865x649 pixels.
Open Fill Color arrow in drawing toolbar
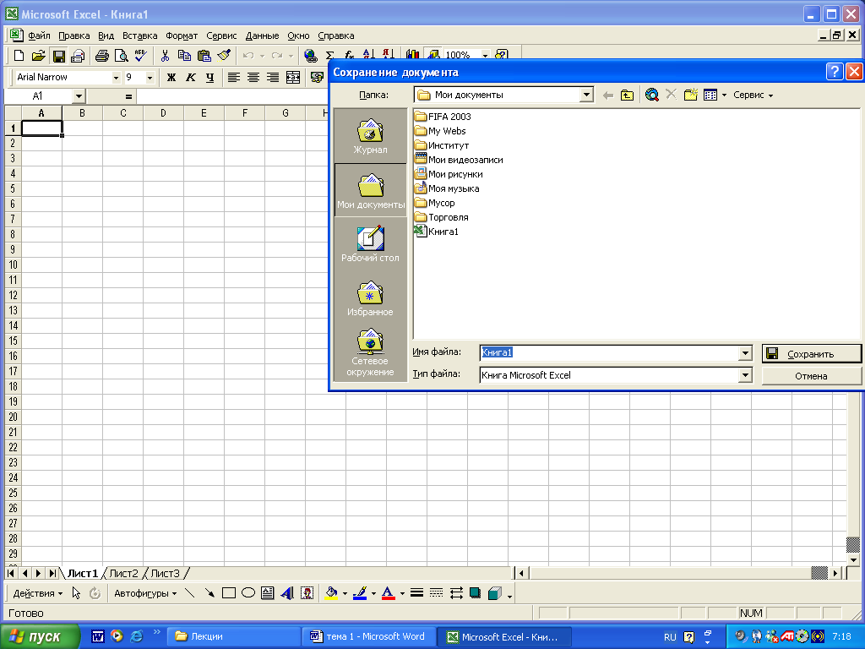point(345,594)
